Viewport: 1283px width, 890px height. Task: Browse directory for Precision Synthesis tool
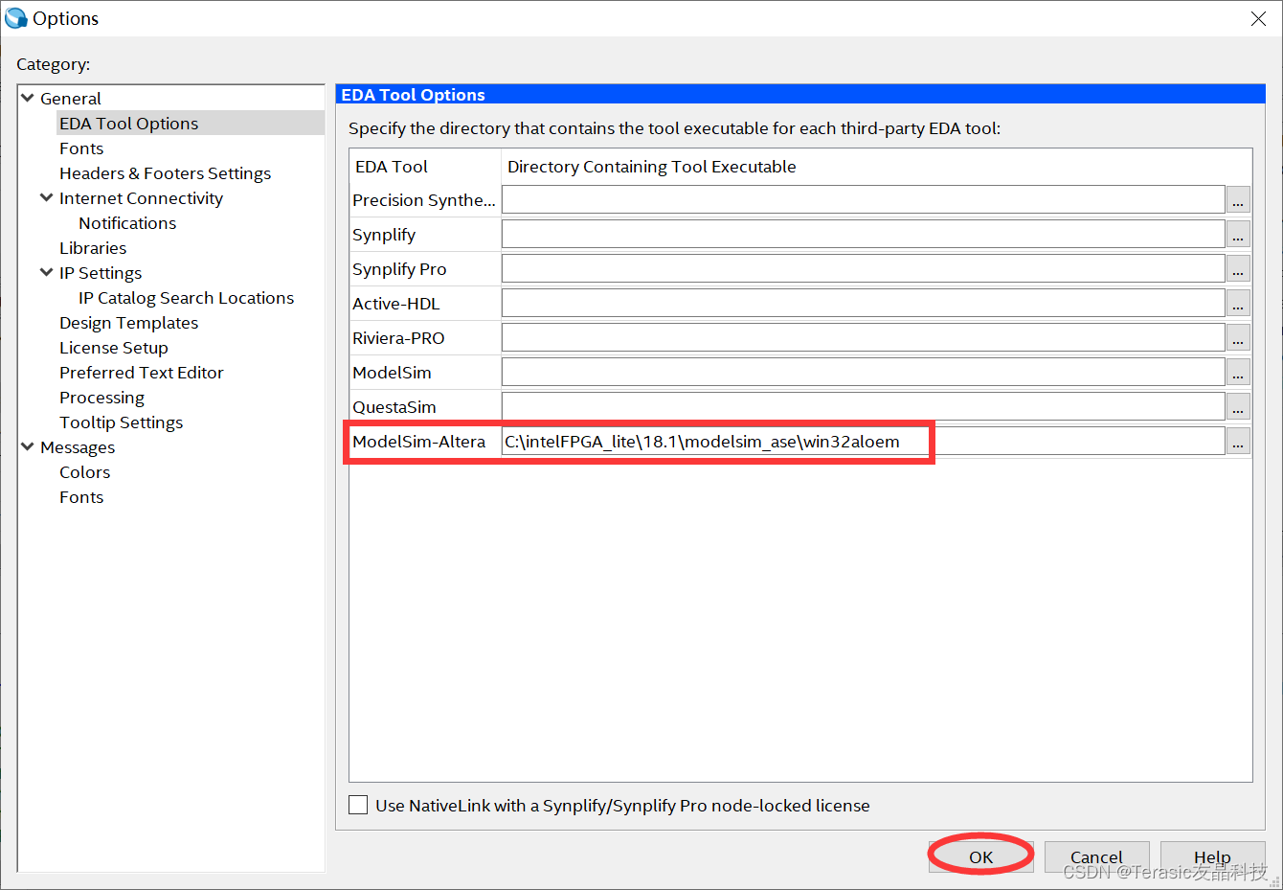click(x=1238, y=199)
